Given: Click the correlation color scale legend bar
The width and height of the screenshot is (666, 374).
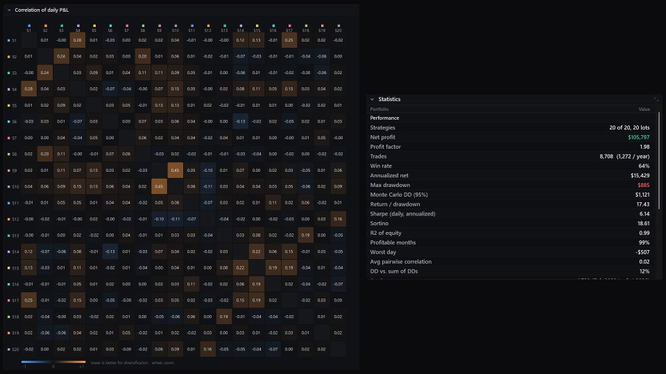Looking at the screenshot, I should point(53,362).
